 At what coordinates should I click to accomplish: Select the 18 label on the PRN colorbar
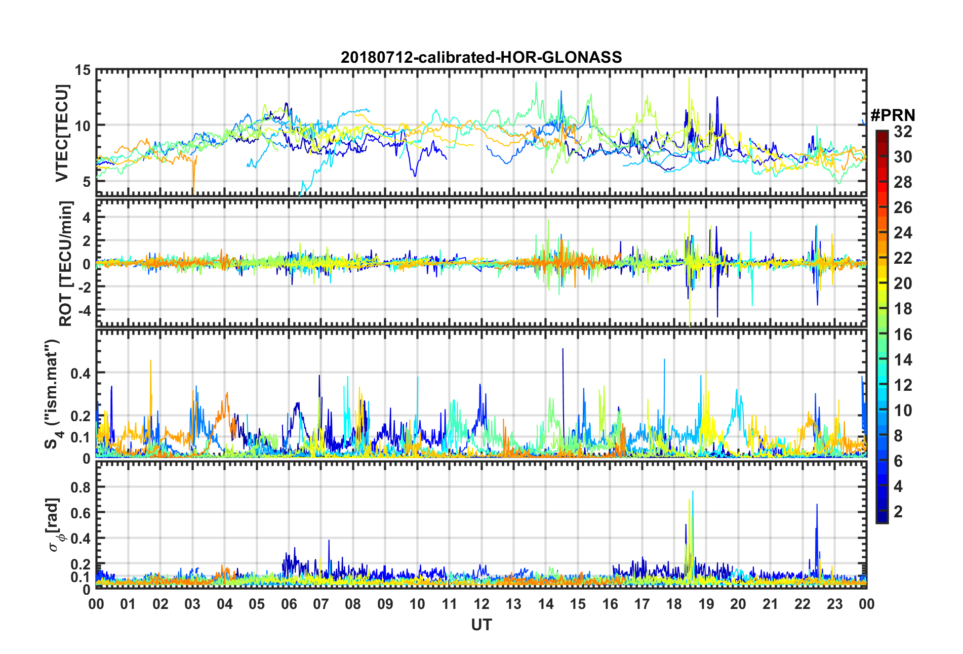903,309
